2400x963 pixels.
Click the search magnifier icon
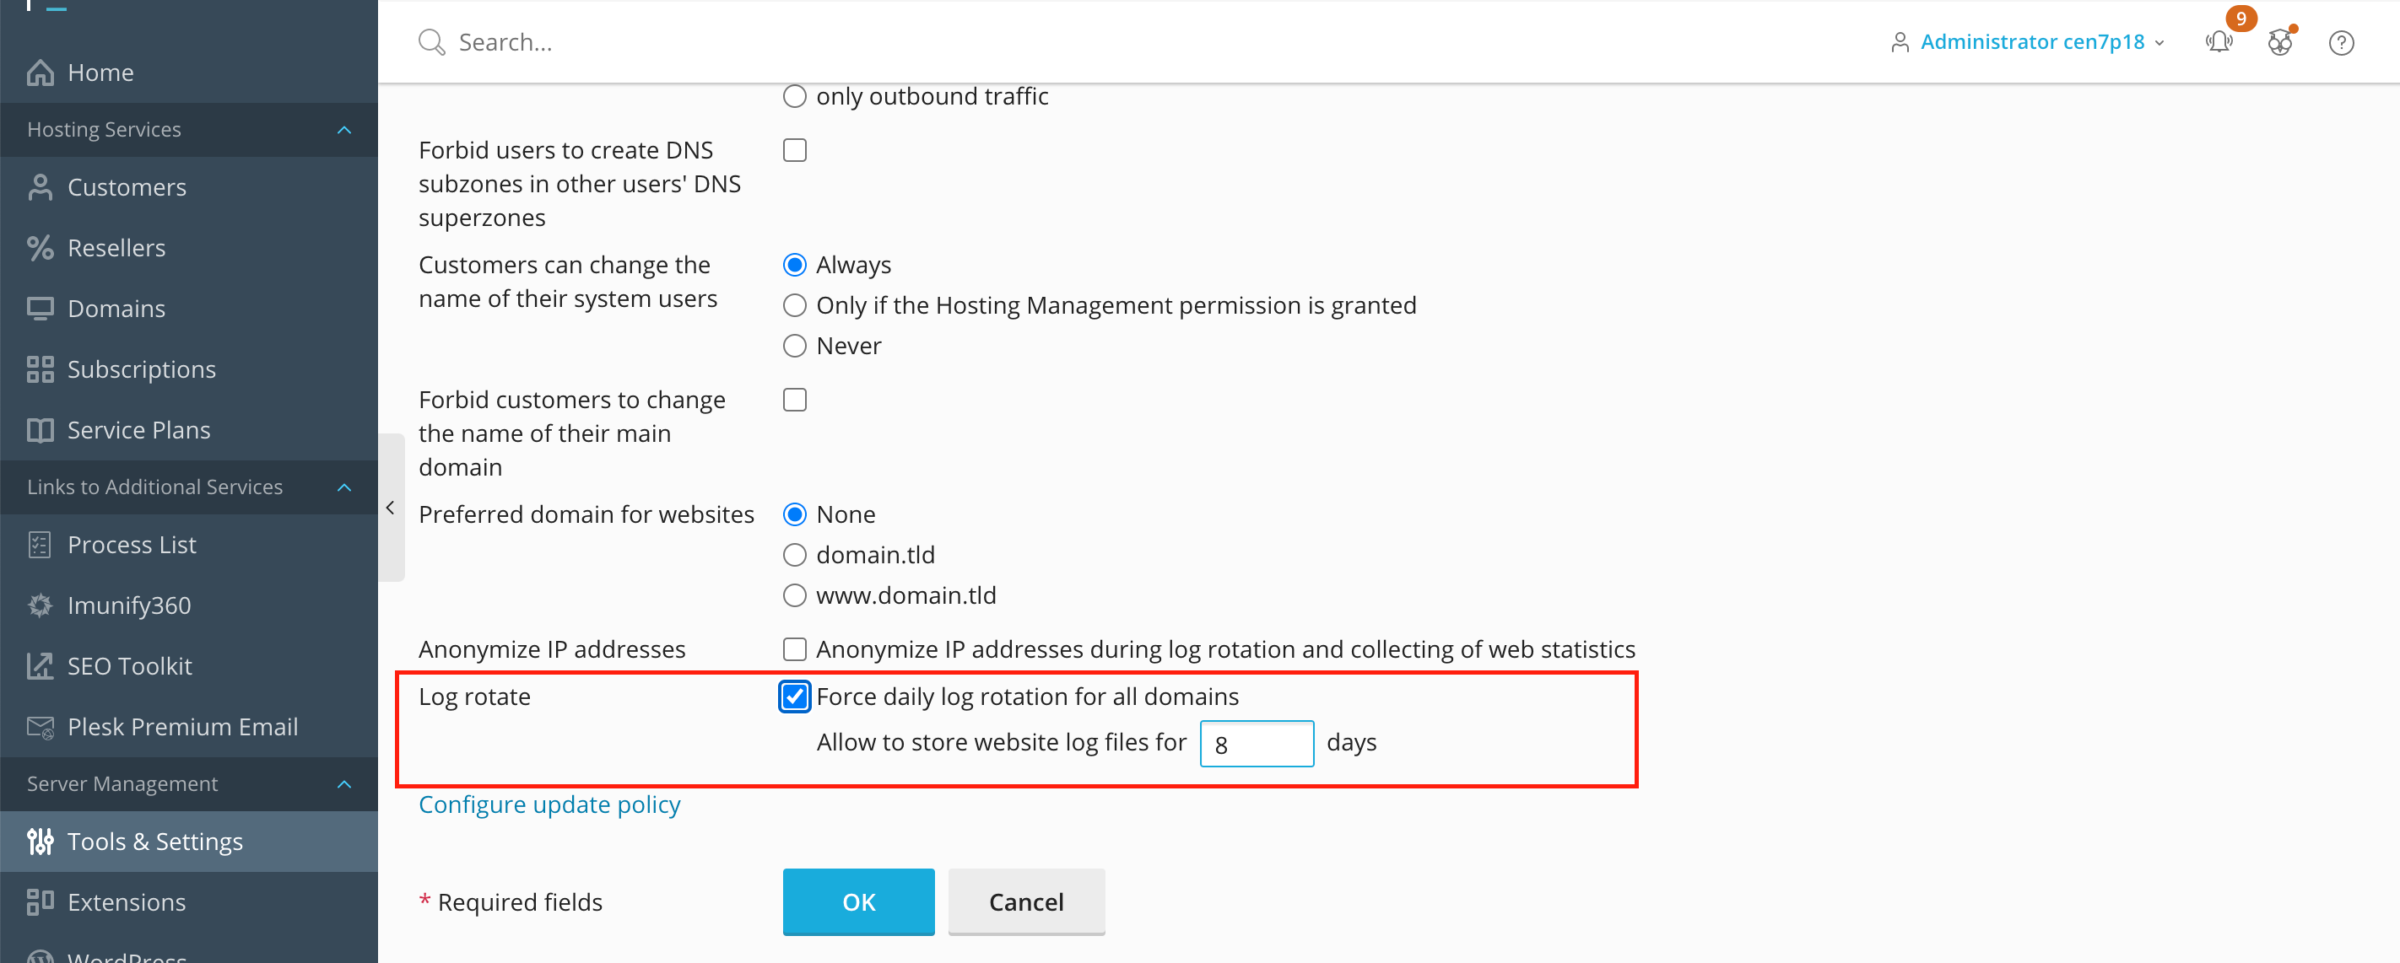click(430, 42)
